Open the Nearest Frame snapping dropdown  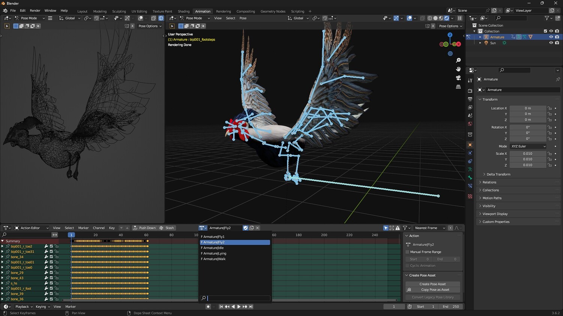click(429, 228)
